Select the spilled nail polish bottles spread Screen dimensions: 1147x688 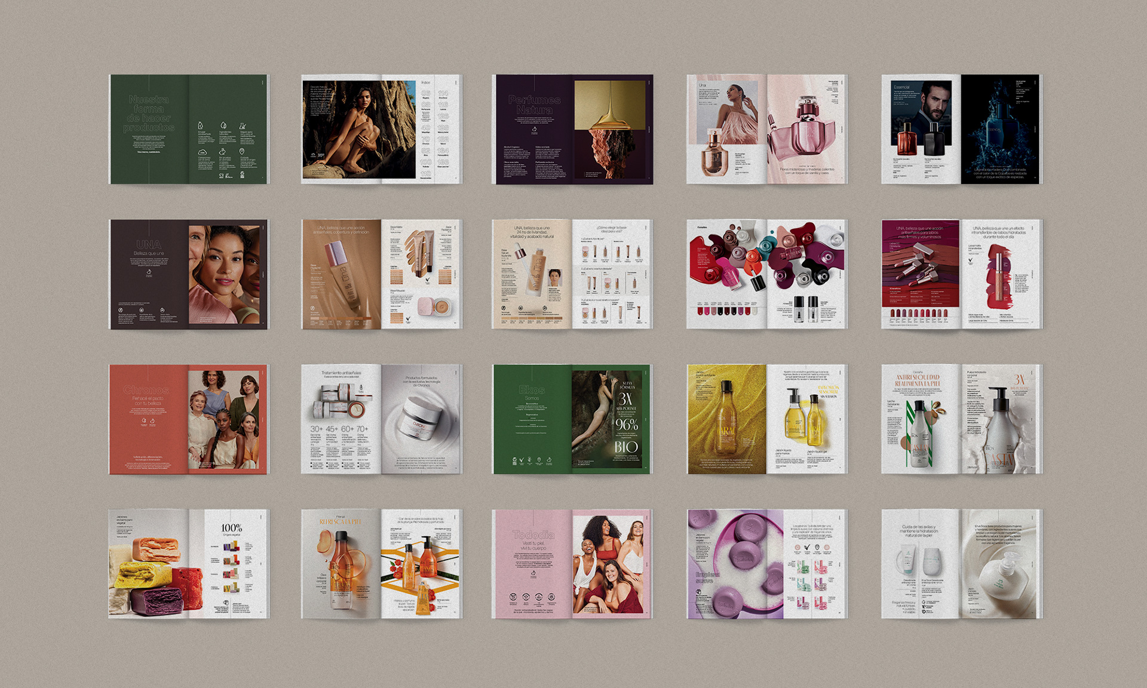766,274
